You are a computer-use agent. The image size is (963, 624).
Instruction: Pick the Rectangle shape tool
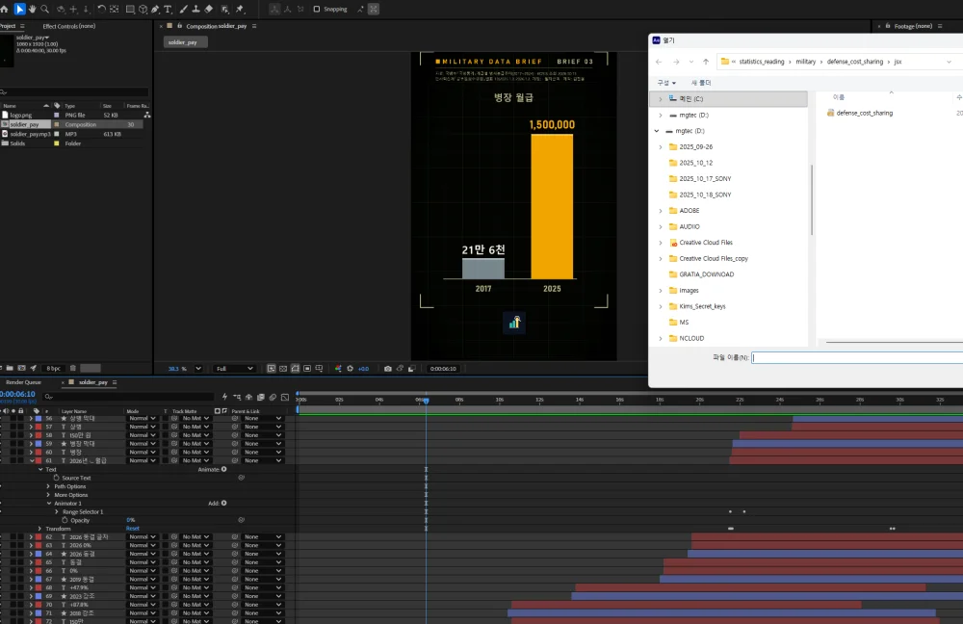tap(130, 10)
